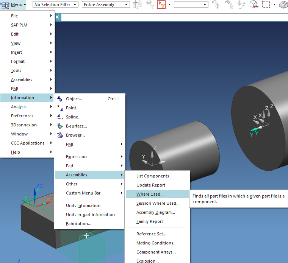Click the dashed rectangle selection icon

pyautogui.click(x=266, y=5)
